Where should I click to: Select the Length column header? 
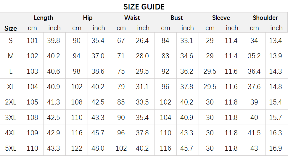pos(44,18)
